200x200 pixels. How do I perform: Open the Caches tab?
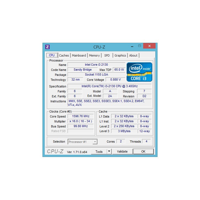point(64,55)
